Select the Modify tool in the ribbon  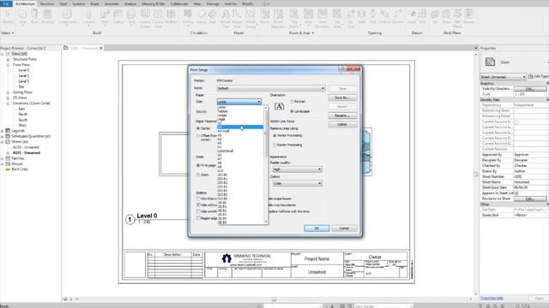click(8, 17)
